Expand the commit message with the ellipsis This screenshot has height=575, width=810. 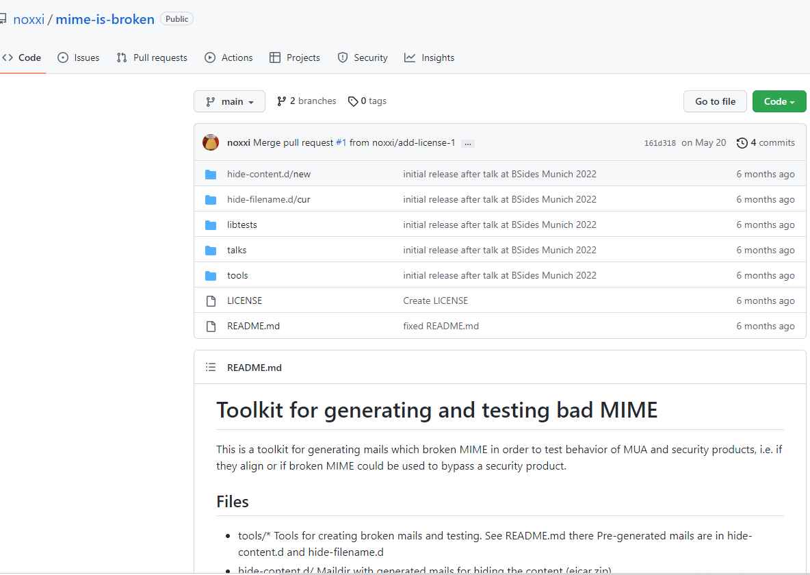468,142
